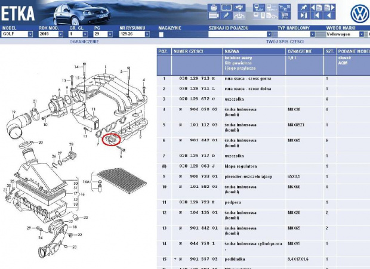
Task: Click the NAZWA column header
Action: 254,51
